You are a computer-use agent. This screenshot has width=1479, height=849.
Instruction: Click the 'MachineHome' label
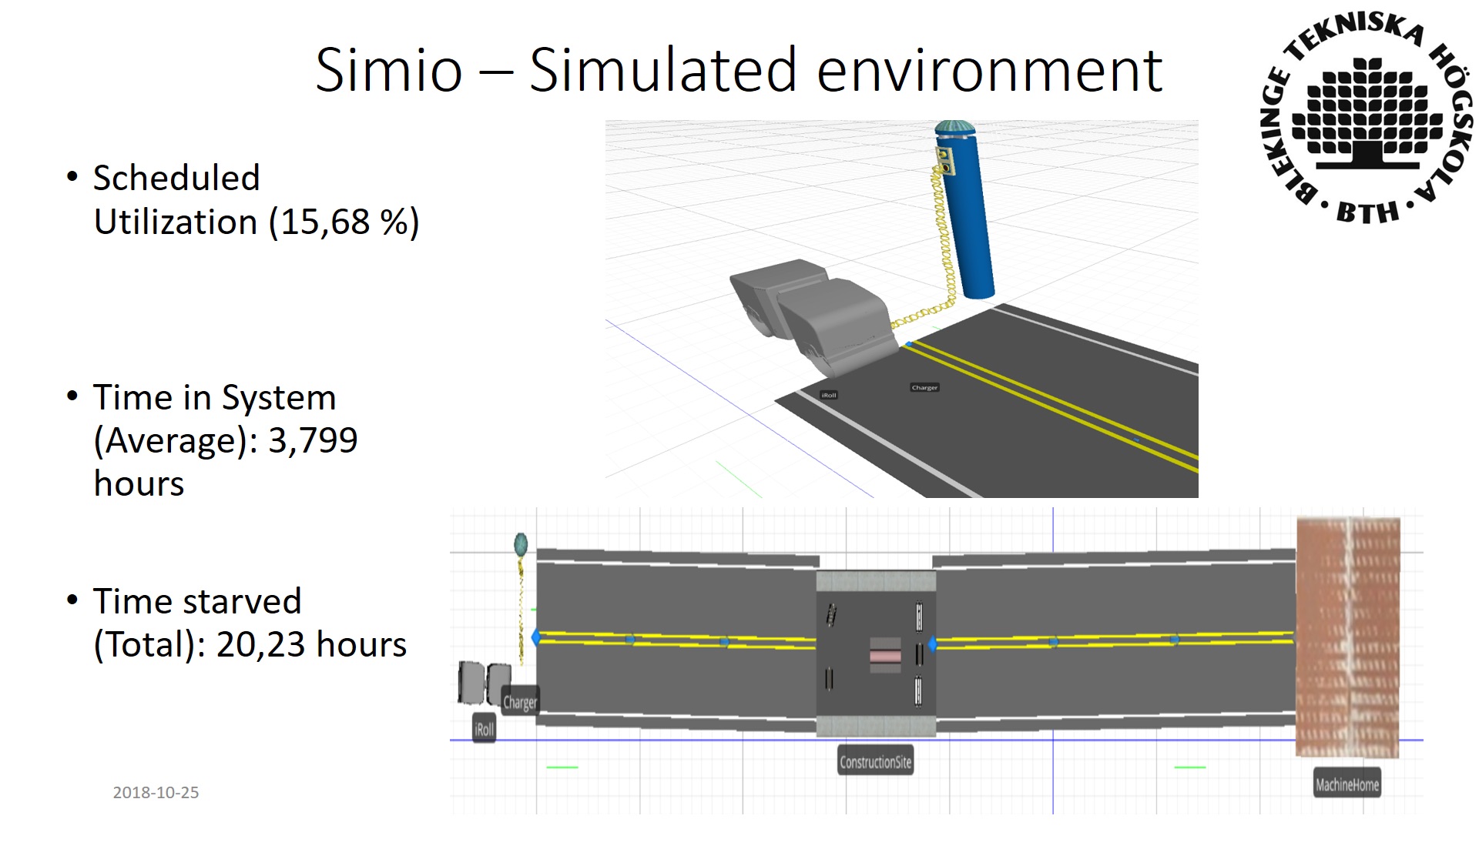point(1347,784)
